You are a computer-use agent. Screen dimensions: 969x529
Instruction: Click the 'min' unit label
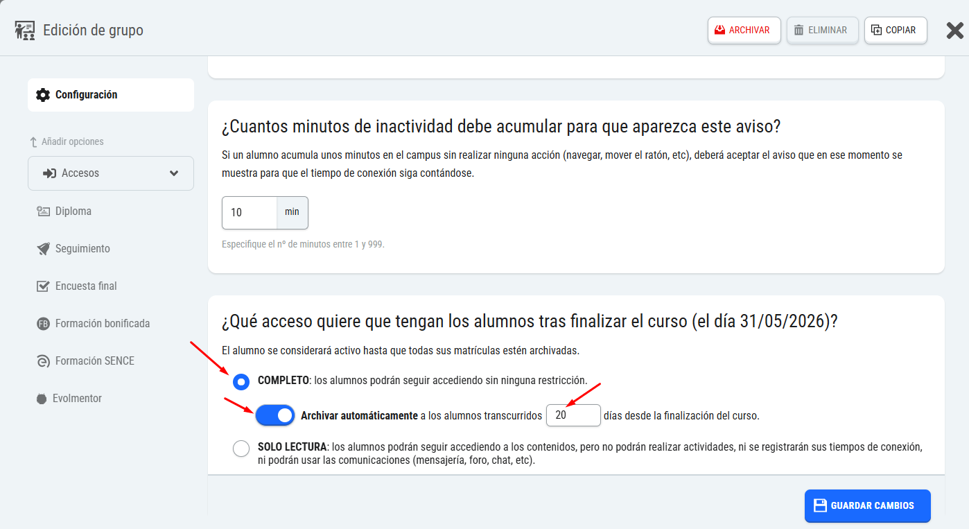[x=292, y=212]
